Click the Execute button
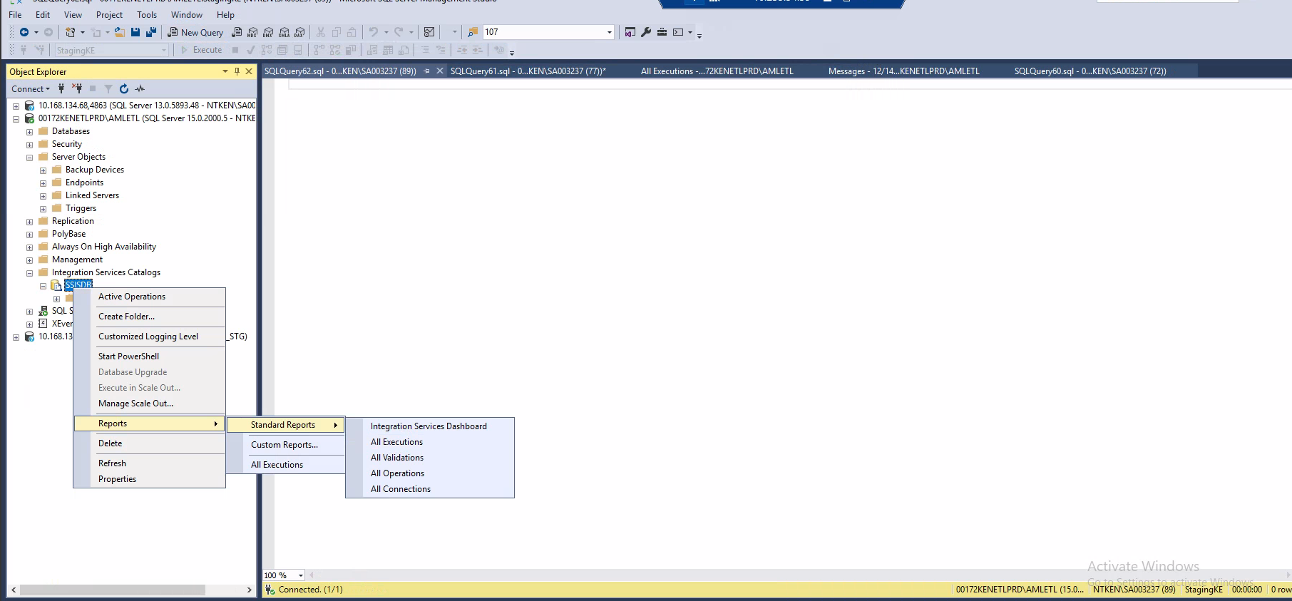This screenshot has width=1292, height=601. (201, 50)
